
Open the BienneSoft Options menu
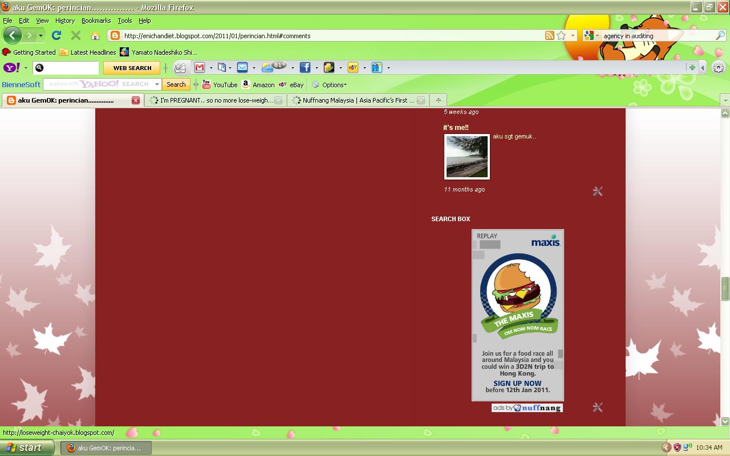tap(329, 85)
